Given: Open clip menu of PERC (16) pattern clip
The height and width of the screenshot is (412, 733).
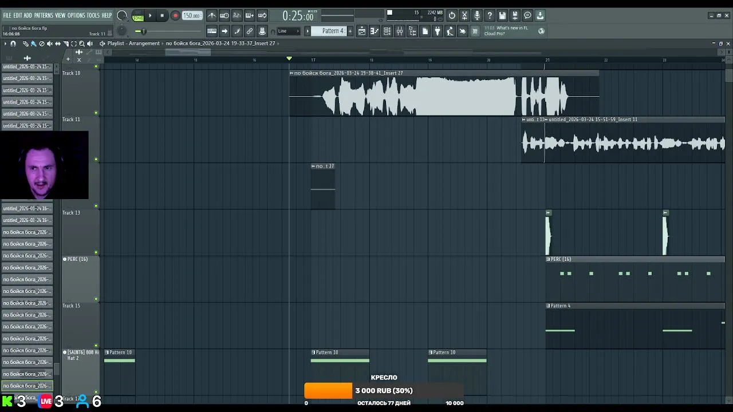Looking at the screenshot, I should coord(548,259).
